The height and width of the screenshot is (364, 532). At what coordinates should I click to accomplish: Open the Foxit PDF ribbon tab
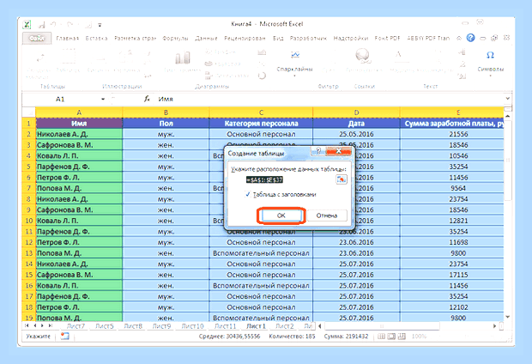click(387, 39)
